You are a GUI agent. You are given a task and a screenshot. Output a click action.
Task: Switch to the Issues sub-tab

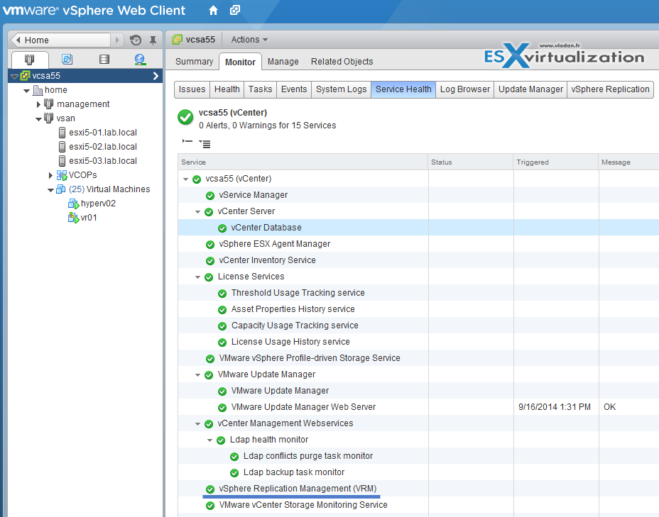(x=192, y=89)
